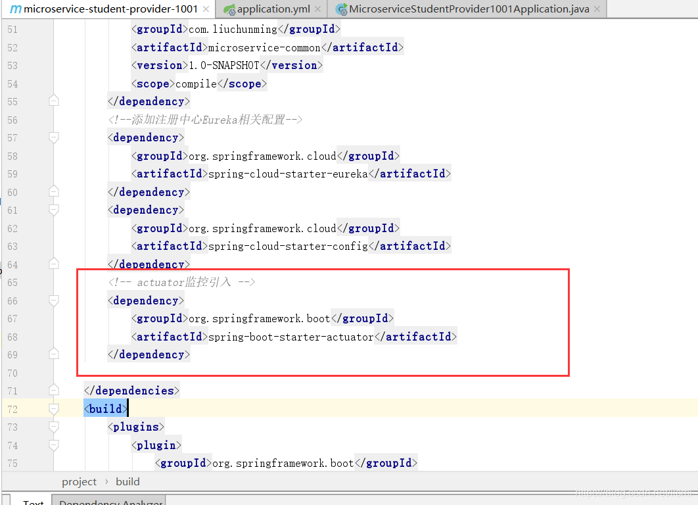This screenshot has width=698, height=505.
Task: Click 'spring-cloud-starter-config' artifact text
Action: click(288, 247)
